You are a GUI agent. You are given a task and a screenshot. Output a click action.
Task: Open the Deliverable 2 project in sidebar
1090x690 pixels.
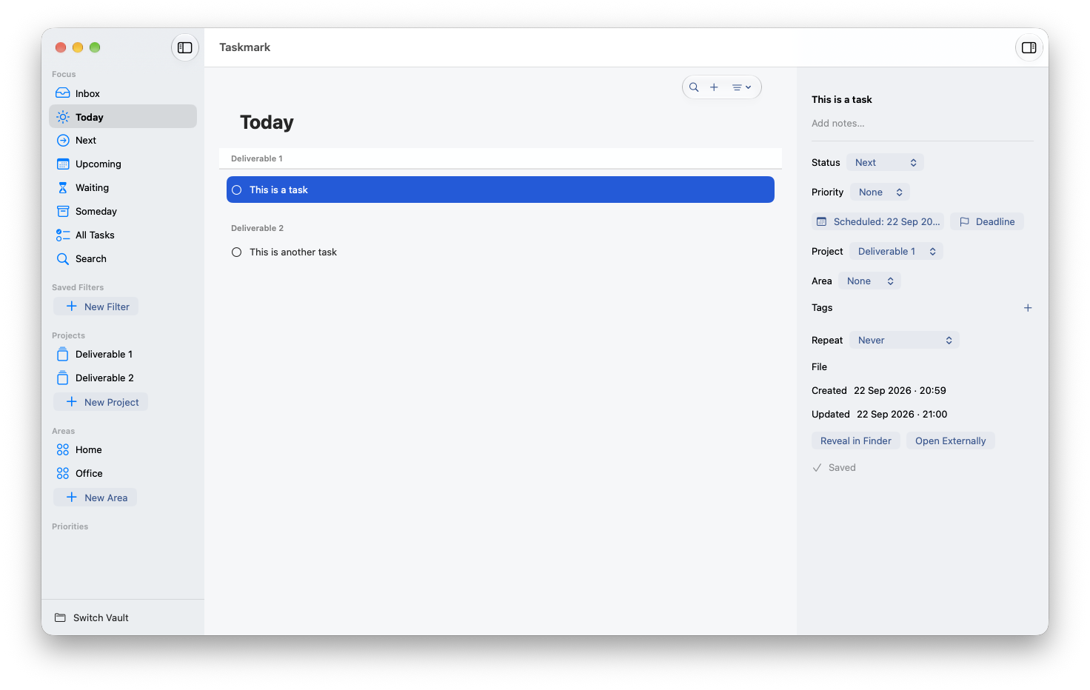tap(123, 378)
